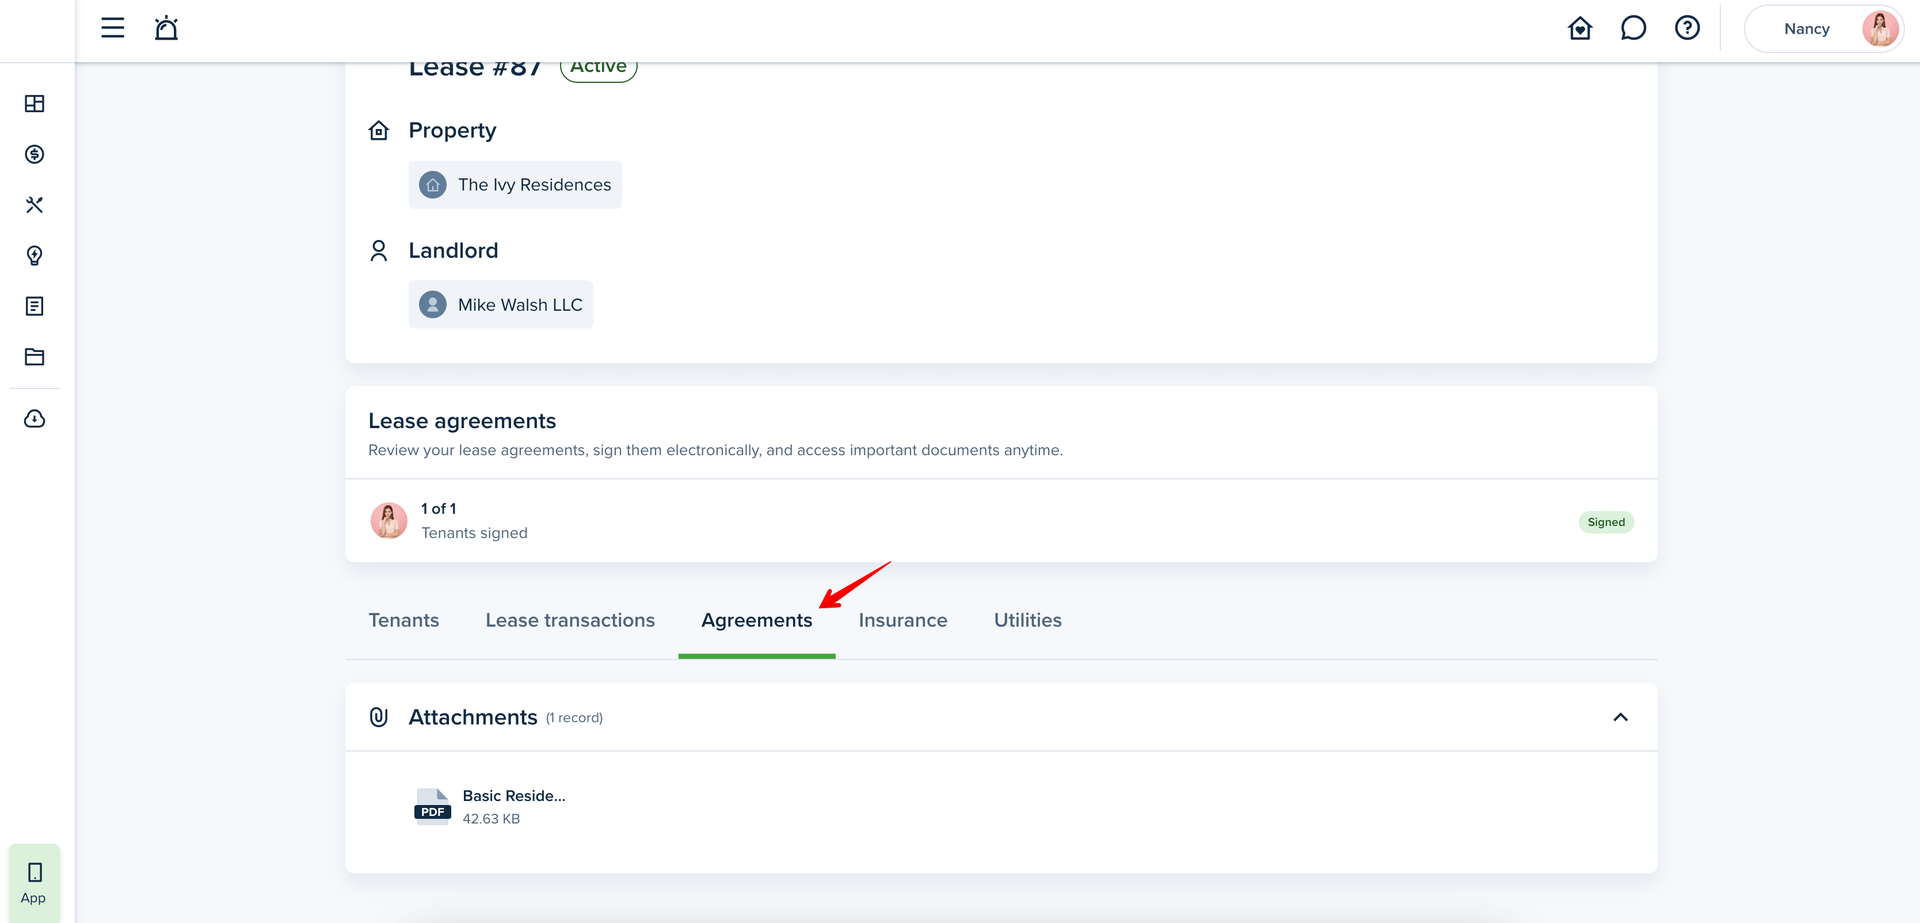The width and height of the screenshot is (1920, 923).
Task: Open the dollar payments icon in sidebar
Action: pos(35,154)
